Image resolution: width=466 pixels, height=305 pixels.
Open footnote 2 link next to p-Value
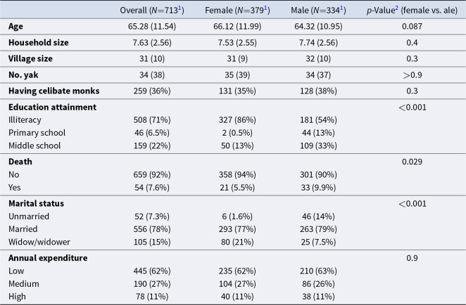click(397, 8)
